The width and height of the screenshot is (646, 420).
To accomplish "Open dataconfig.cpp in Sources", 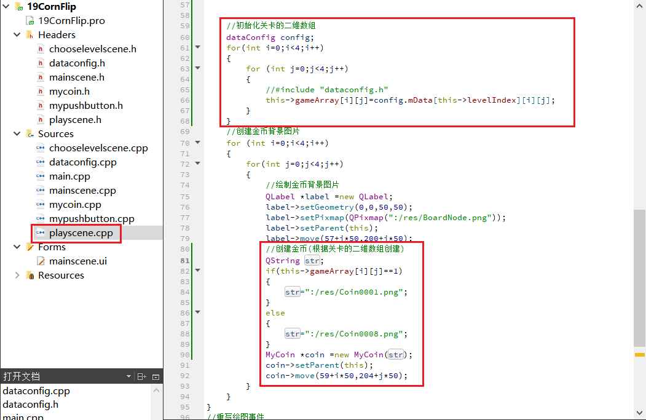I will click(83, 162).
